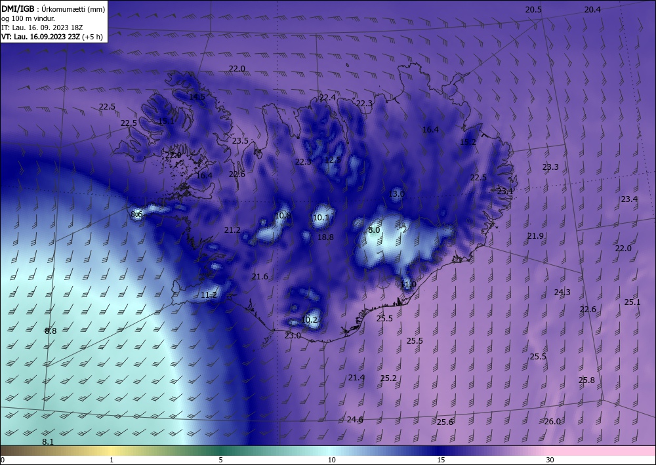Viewport: 656px width, 465px height.
Task: Click the 11.0 value label
Action: [x=408, y=285]
